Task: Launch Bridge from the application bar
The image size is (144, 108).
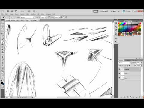Action: [8, 11]
